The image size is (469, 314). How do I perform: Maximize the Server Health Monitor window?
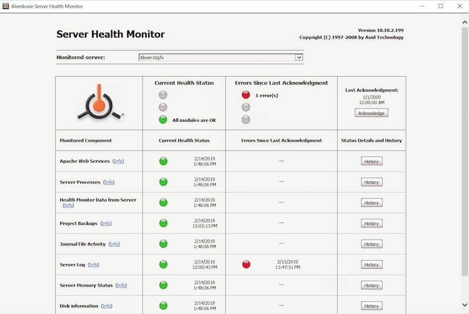(441, 6)
